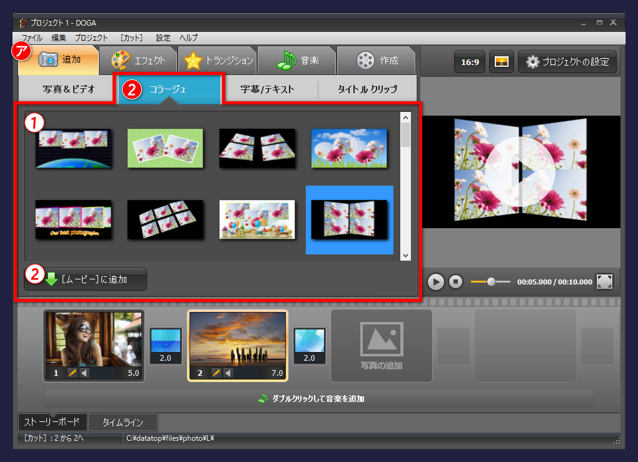Click the speaker audio icon on clip 2
Screen dimensions: 638x462
click(228, 372)
